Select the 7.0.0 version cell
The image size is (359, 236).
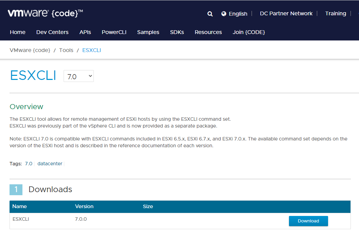point(81,219)
